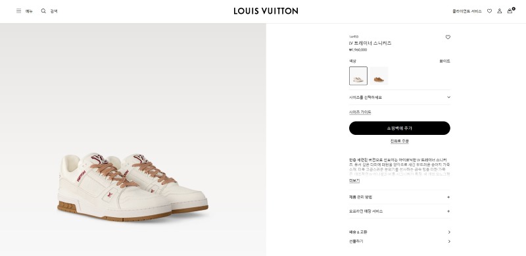Open the 선물하기 arrow link
The width and height of the screenshot is (526, 256).
(400, 242)
